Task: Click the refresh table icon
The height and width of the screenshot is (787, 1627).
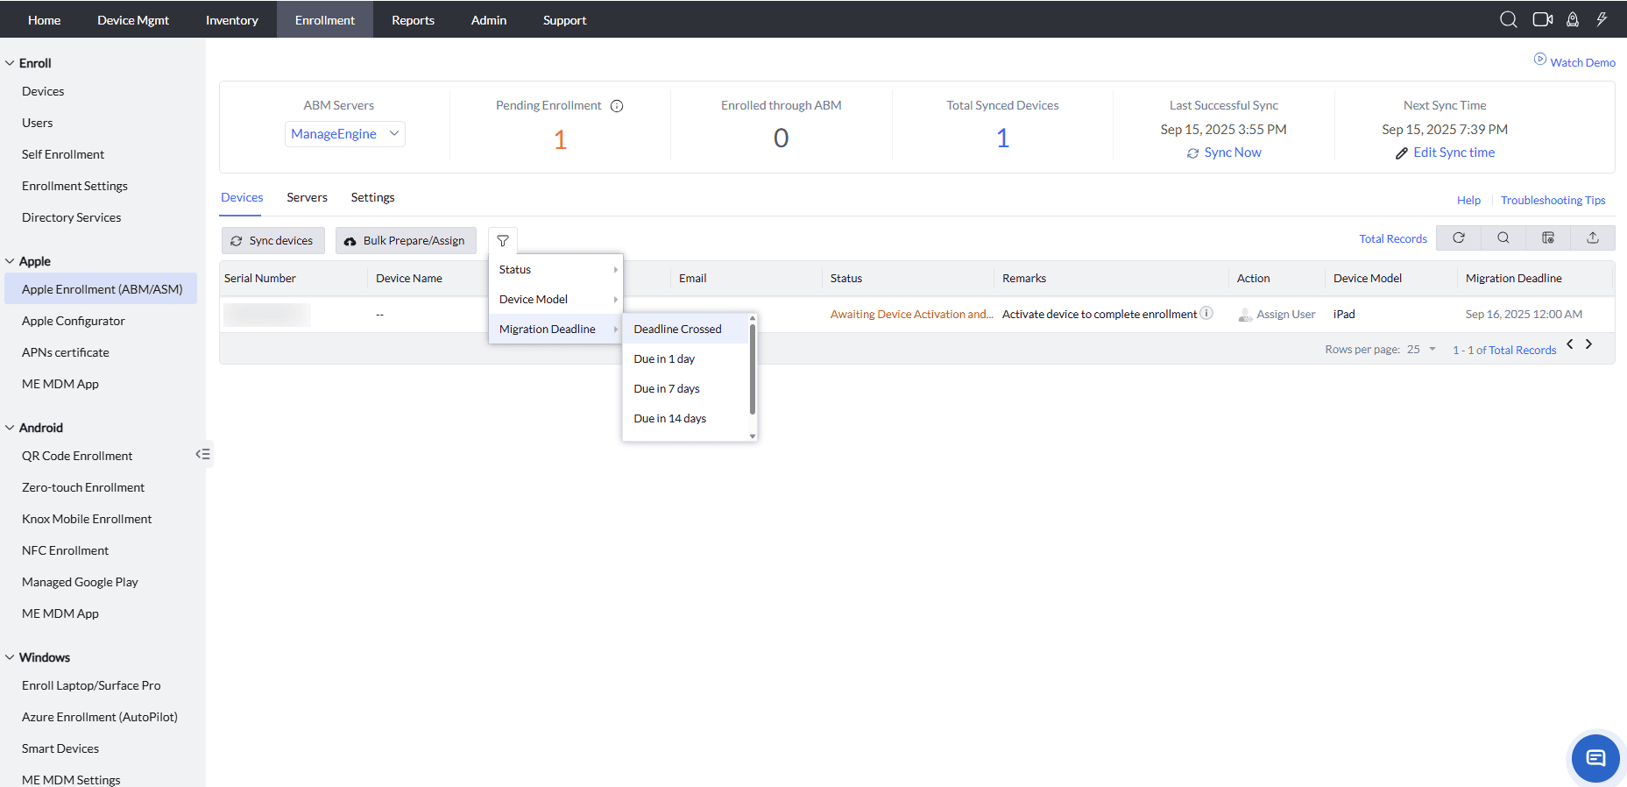Action: (x=1459, y=238)
